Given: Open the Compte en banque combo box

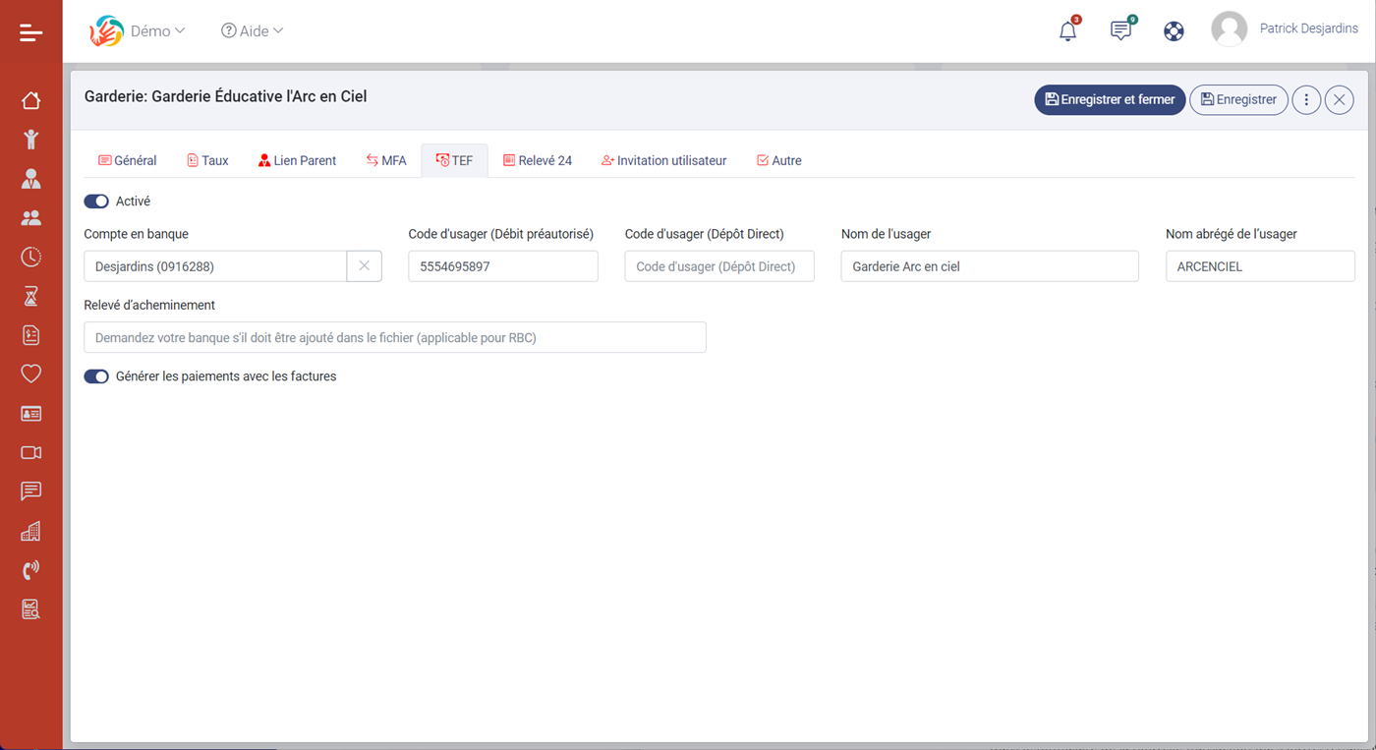Looking at the screenshot, I should pos(215,266).
